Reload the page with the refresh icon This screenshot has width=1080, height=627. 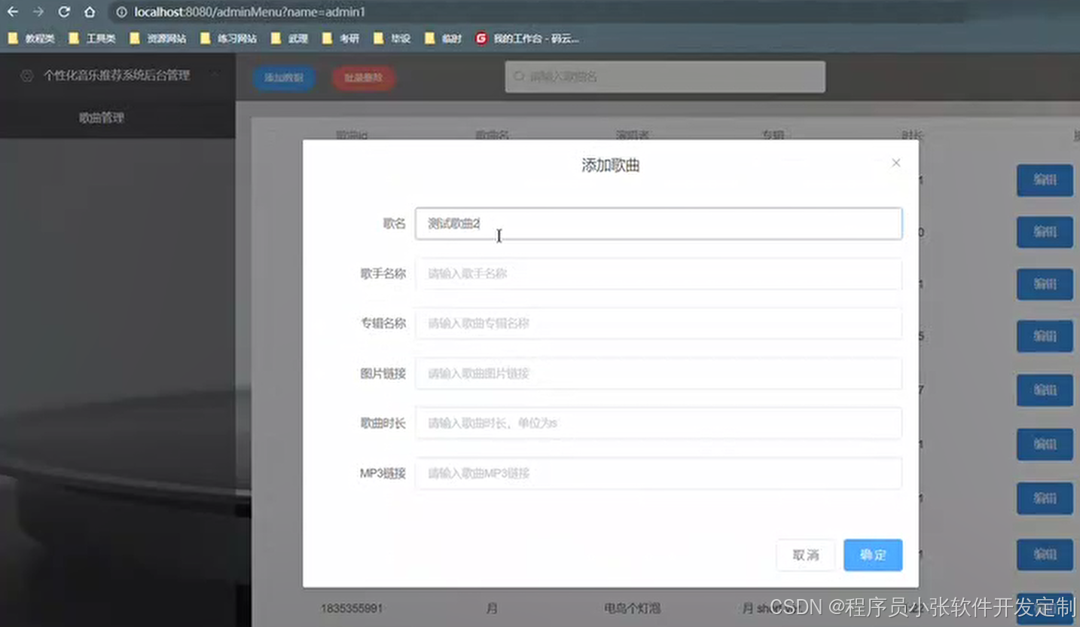(64, 12)
